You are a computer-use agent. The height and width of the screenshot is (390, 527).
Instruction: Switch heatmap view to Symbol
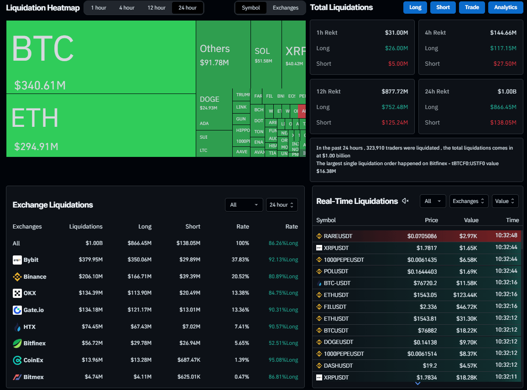251,8
